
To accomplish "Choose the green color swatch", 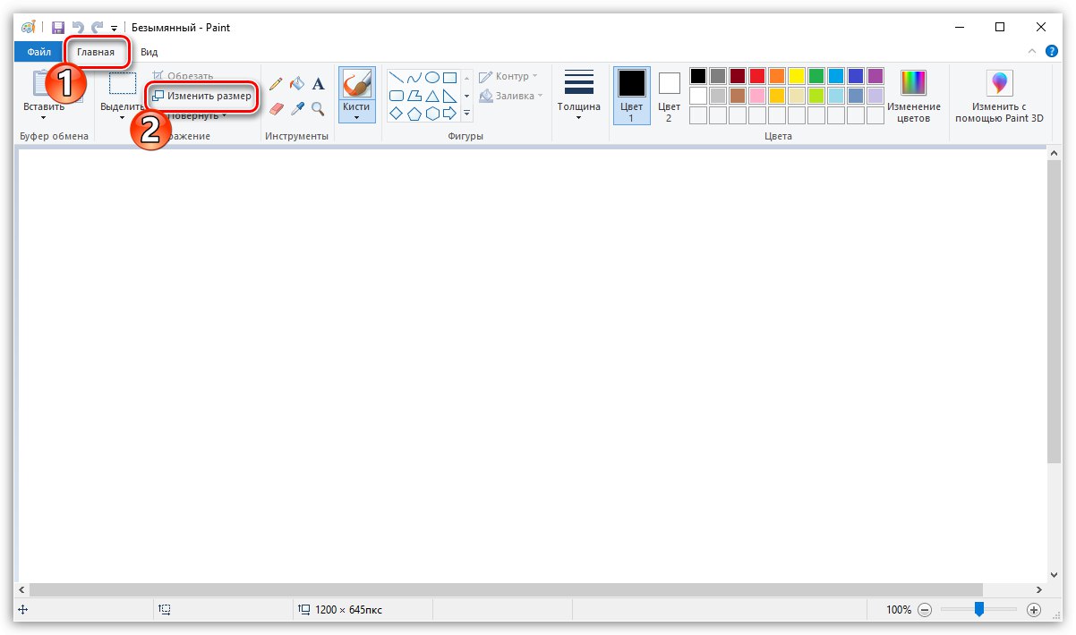I will point(816,76).
